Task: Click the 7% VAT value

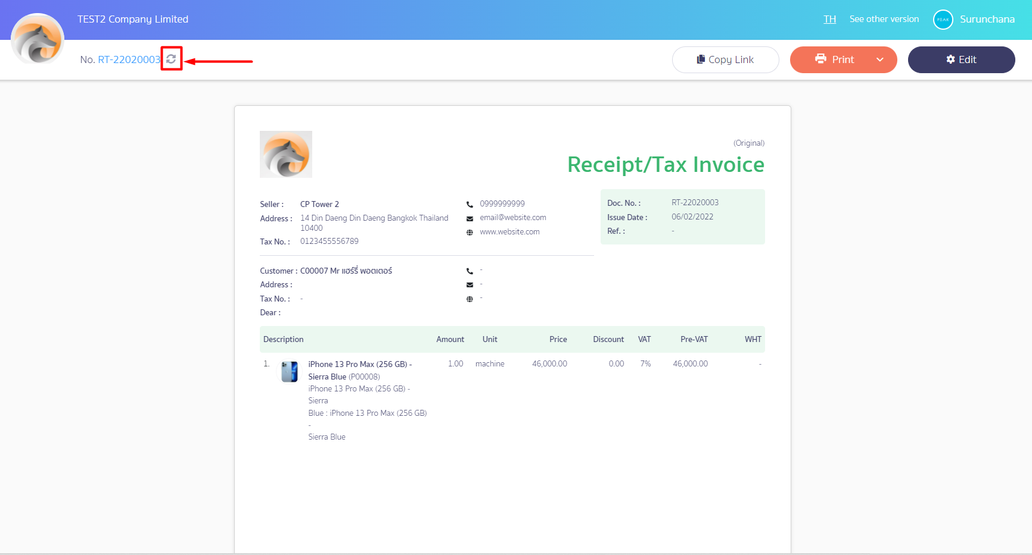Action: click(645, 363)
